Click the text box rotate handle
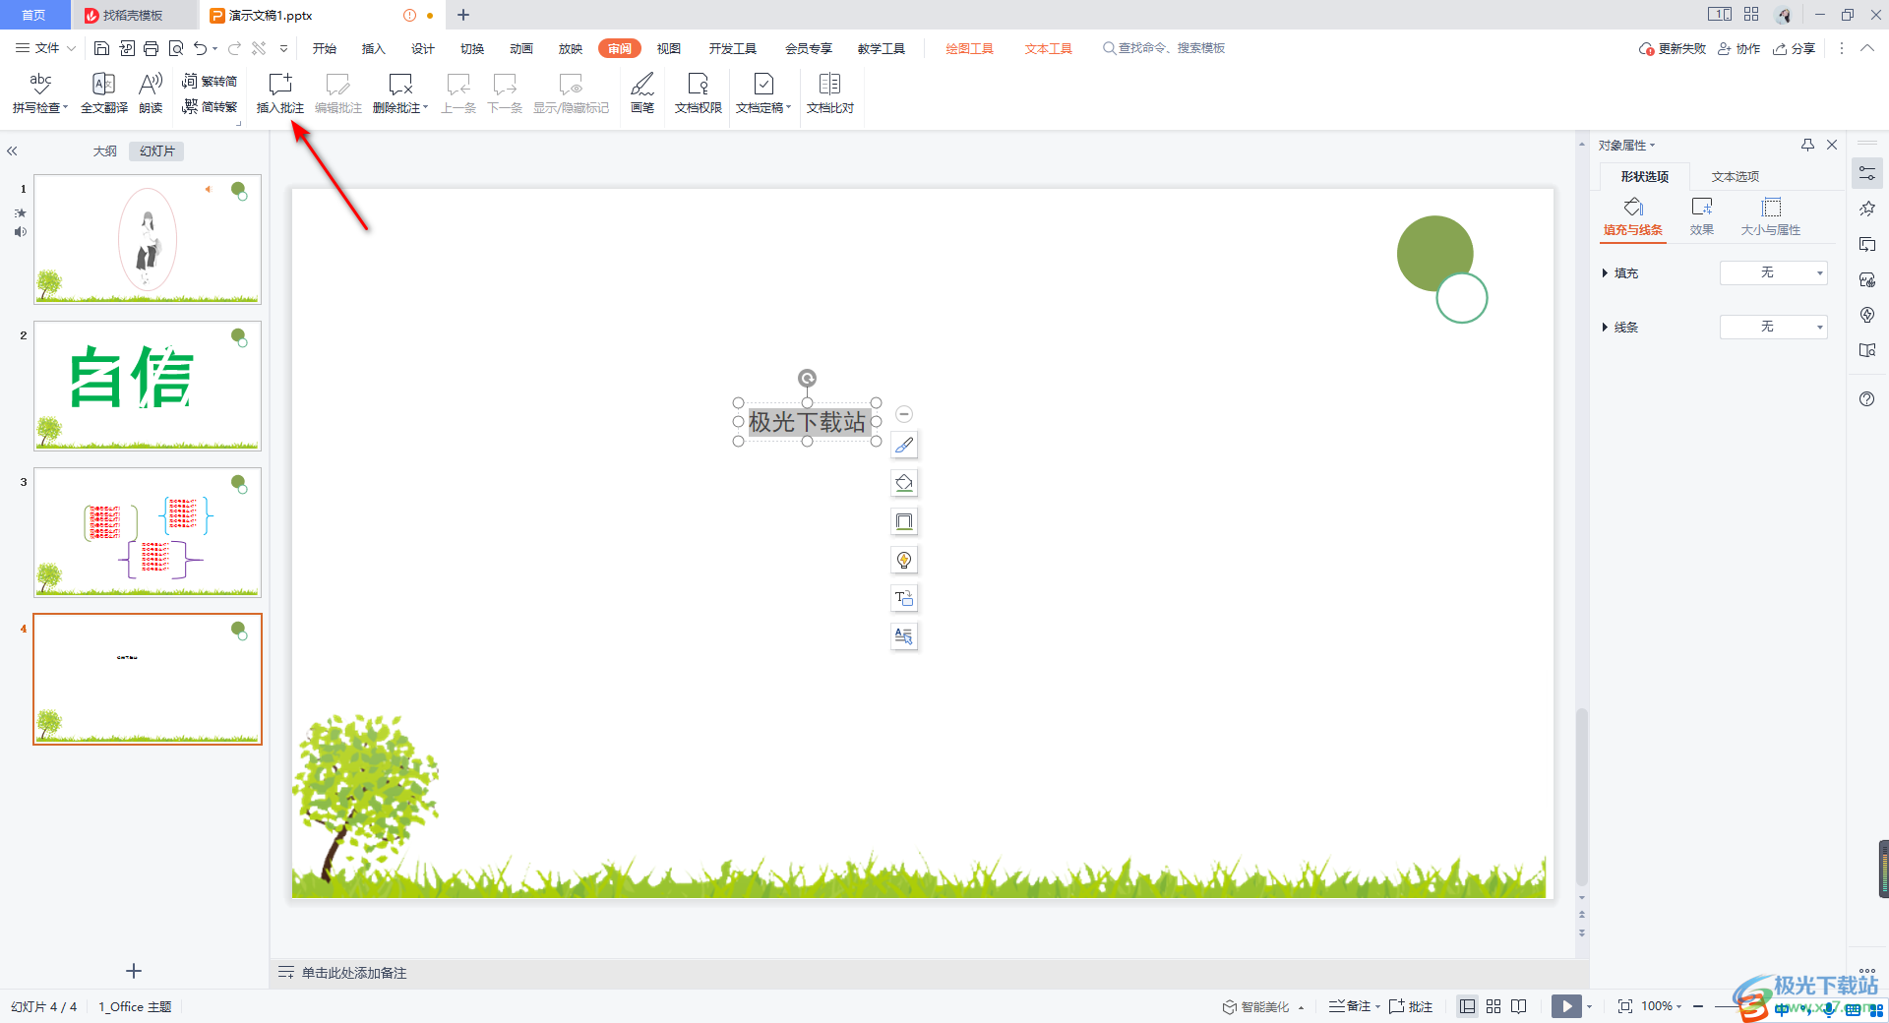The height and width of the screenshot is (1023, 1889). pyautogui.click(x=807, y=379)
